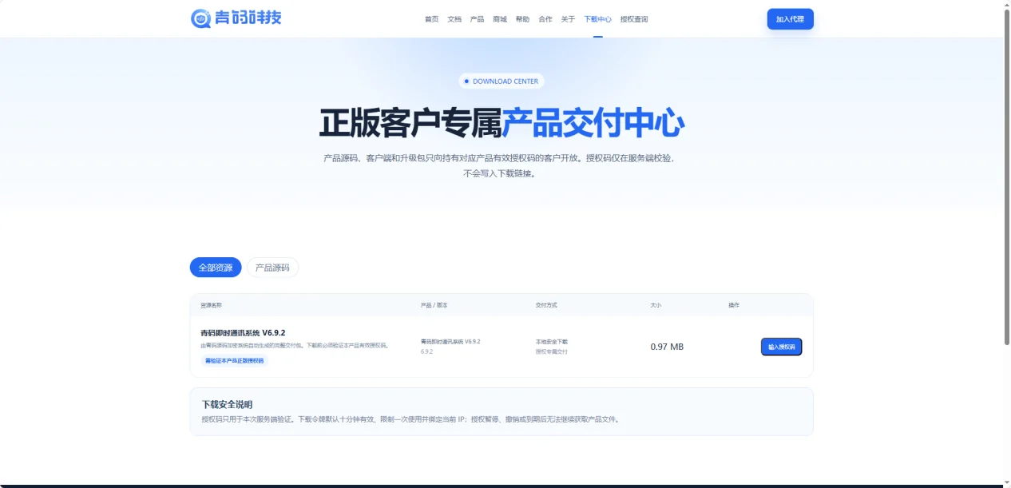Click the 正版客户专属产品交付中心 headline
This screenshot has height=488, width=1011.
click(x=502, y=123)
